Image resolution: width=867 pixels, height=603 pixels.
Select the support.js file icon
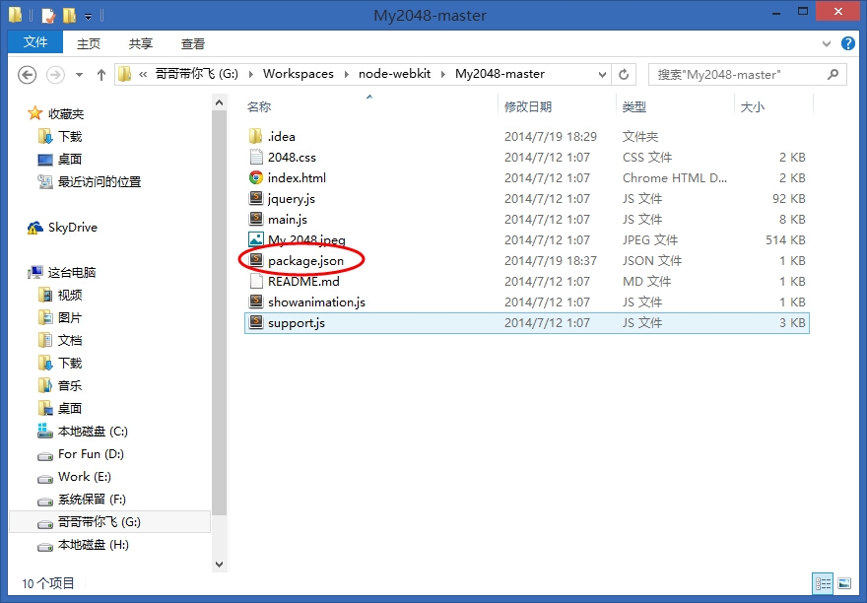(x=255, y=322)
